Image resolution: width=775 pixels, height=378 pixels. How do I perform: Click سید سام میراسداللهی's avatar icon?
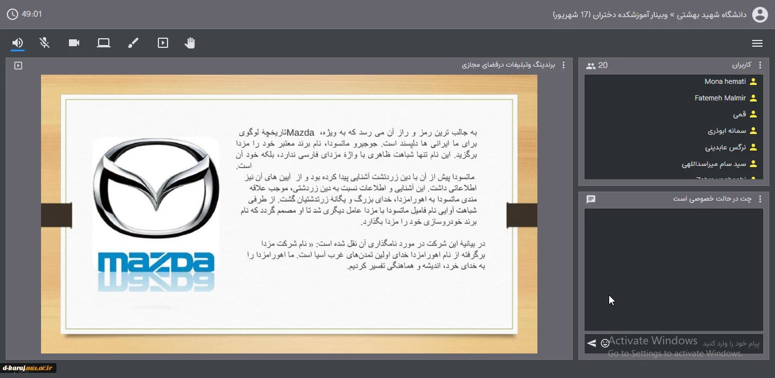point(753,164)
